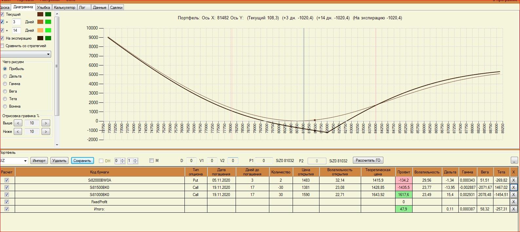The width and height of the screenshot is (520, 232).
Task: Select the Дельта radio button
Action: tap(5, 76)
